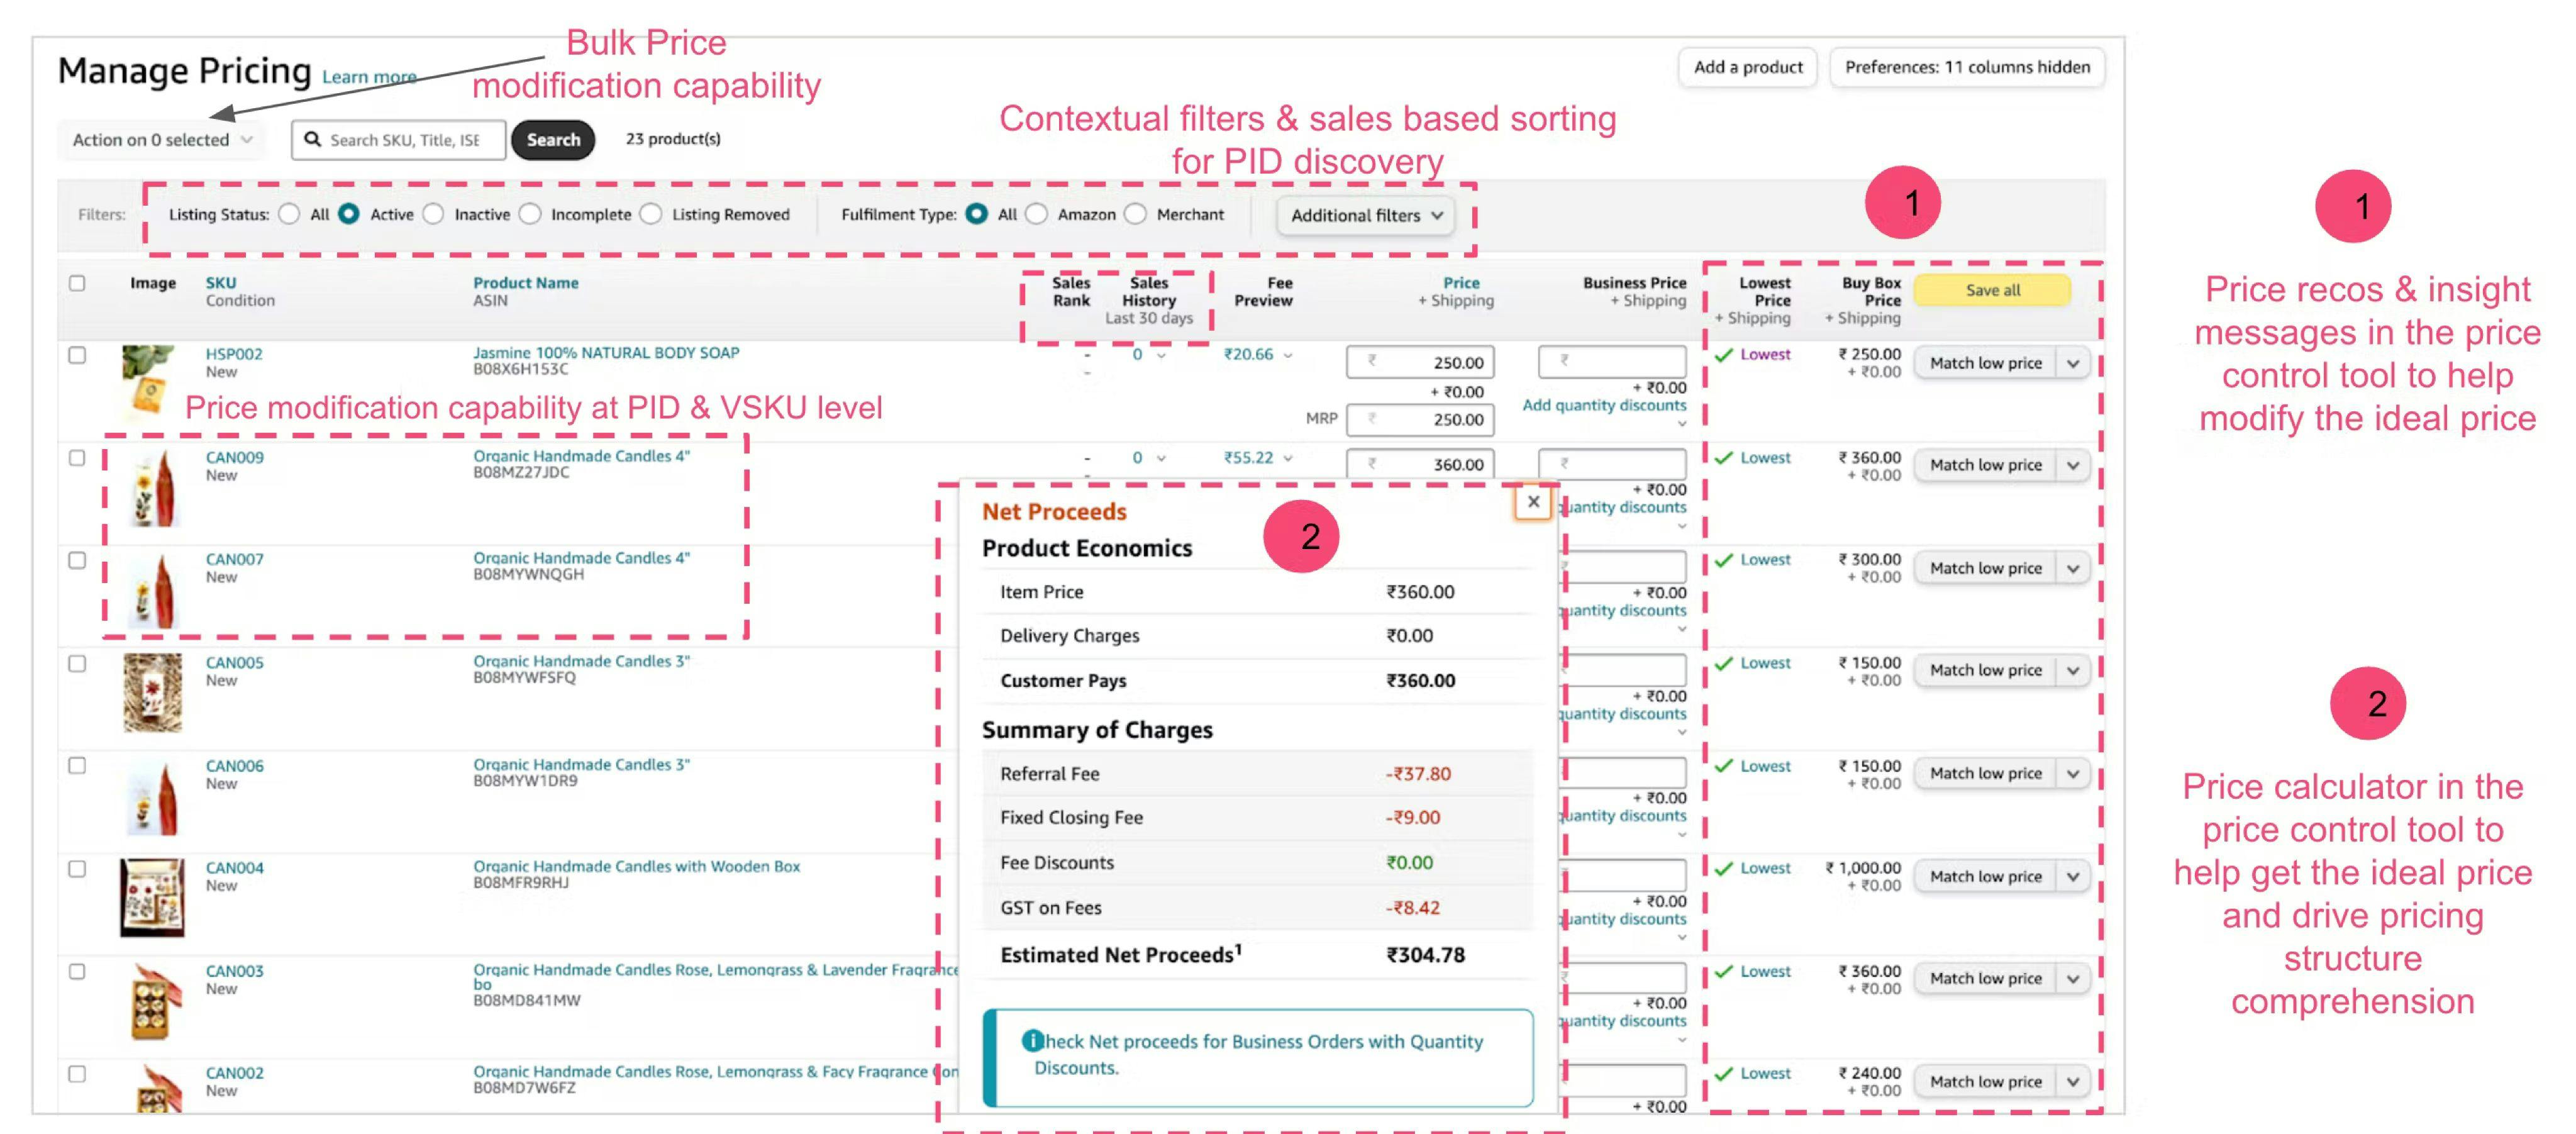This screenshot has width=2576, height=1134.
Task: Tick the checkbox for SKU CAN006
Action: coord(77,766)
